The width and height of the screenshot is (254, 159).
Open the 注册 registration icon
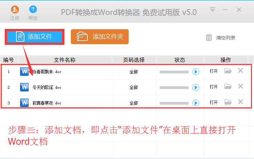[x=15, y=10]
